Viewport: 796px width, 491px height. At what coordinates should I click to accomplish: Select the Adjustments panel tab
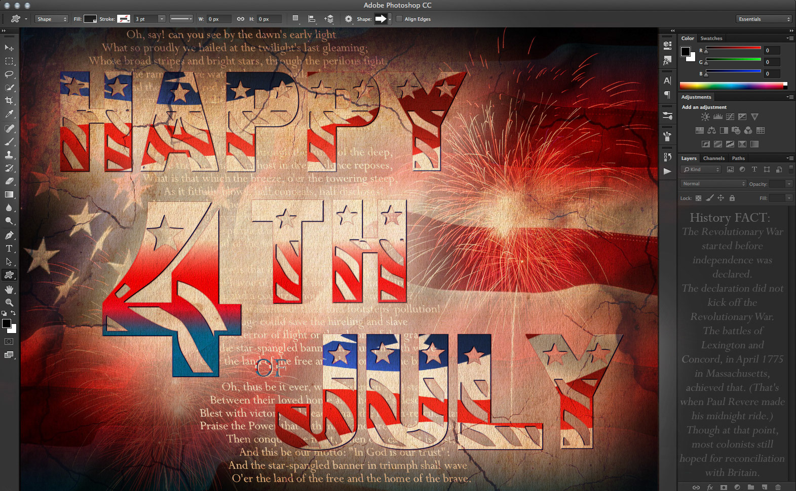click(x=696, y=97)
